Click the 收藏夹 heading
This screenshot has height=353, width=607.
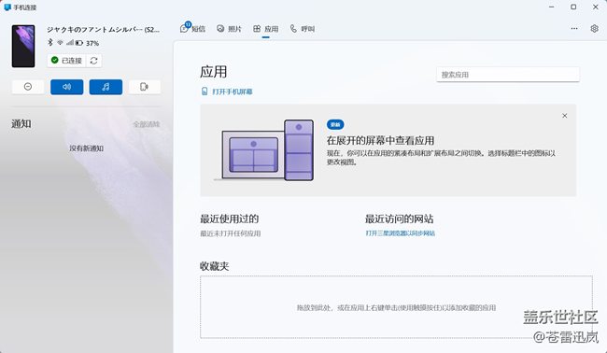pyautogui.click(x=215, y=266)
